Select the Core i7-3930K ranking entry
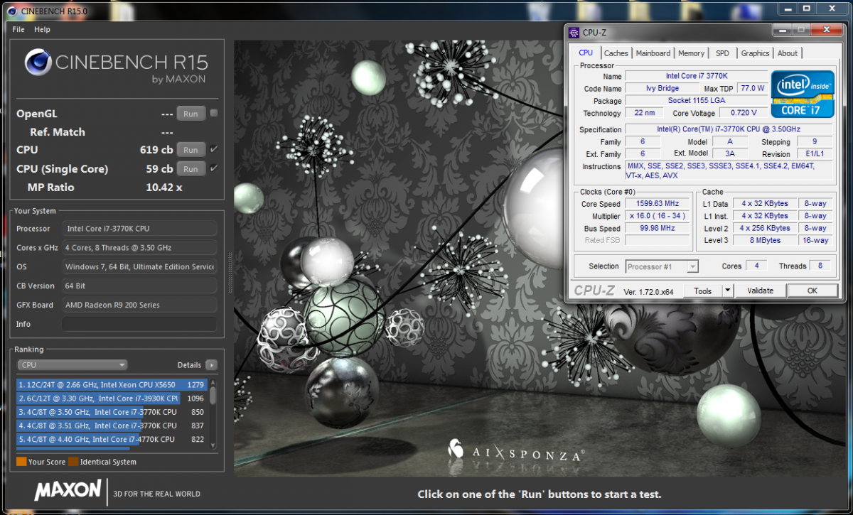 pyautogui.click(x=112, y=399)
